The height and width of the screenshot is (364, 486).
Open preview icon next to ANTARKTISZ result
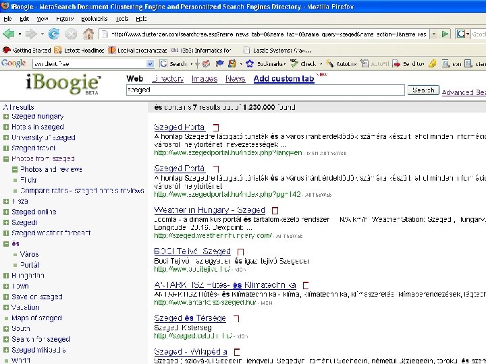(x=306, y=285)
